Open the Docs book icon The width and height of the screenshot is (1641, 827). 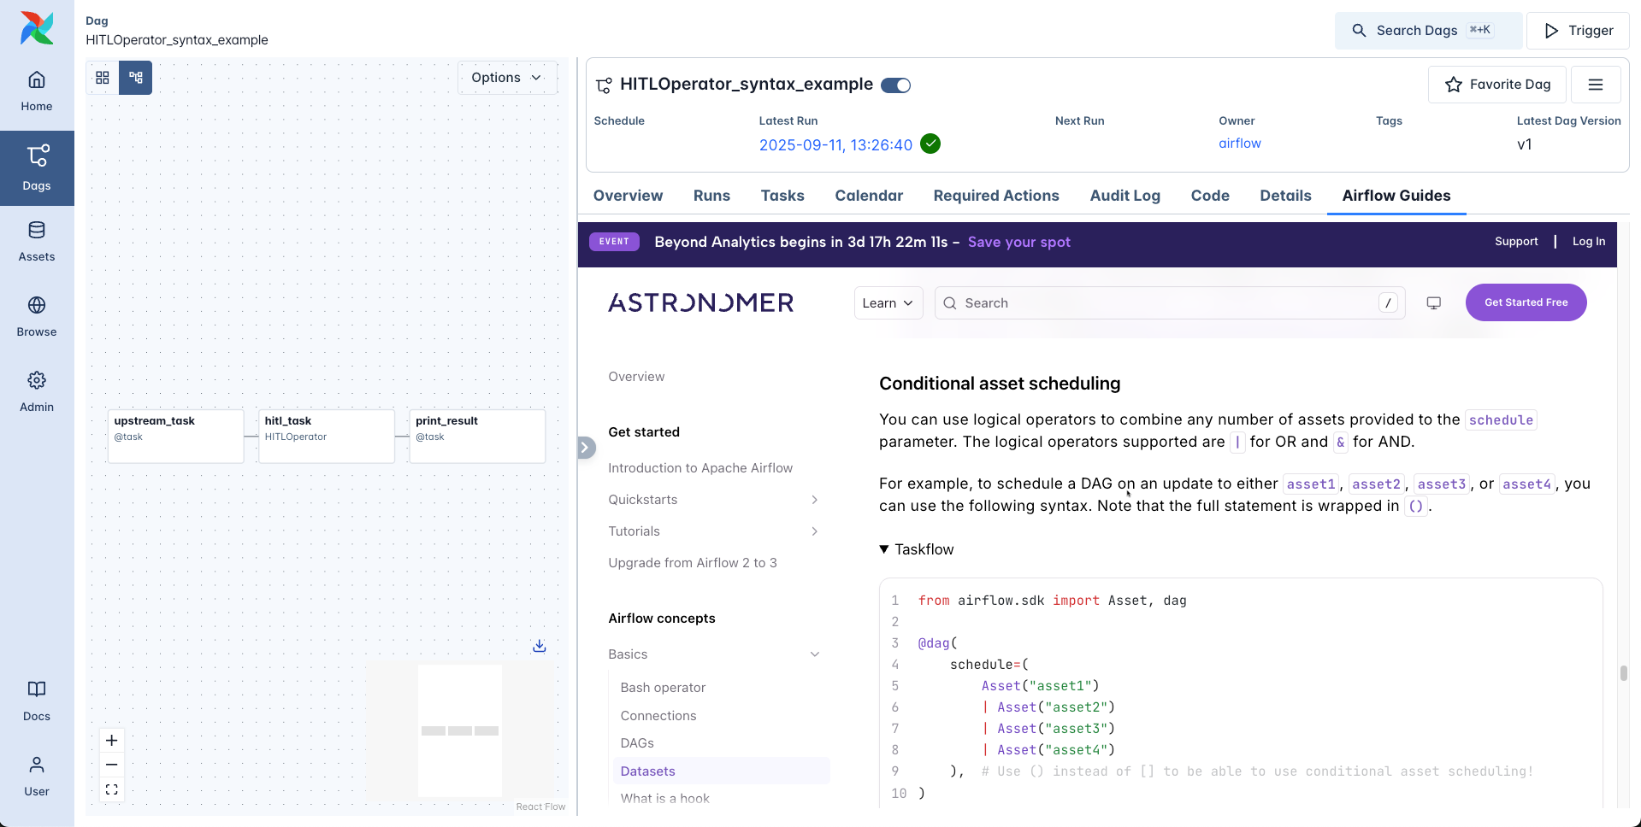pyautogui.click(x=37, y=701)
